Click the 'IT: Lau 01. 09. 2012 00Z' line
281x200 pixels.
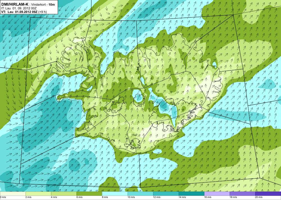click(19, 8)
